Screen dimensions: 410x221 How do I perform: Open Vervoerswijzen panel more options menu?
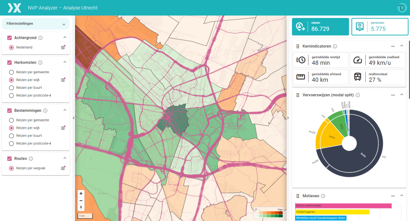[x=393, y=95]
